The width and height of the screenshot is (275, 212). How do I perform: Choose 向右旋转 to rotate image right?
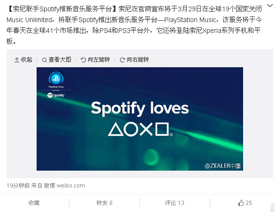(x=137, y=60)
